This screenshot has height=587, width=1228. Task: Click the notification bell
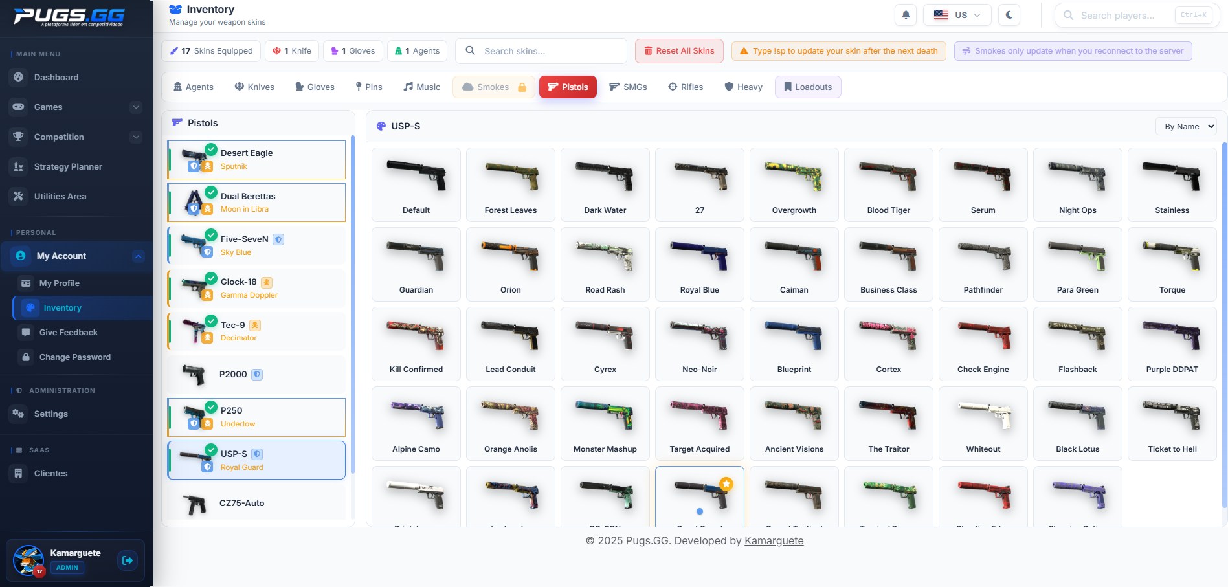[x=906, y=14]
